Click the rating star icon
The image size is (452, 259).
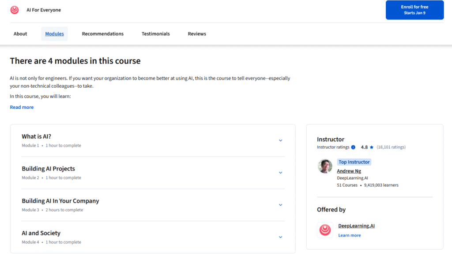372,147
